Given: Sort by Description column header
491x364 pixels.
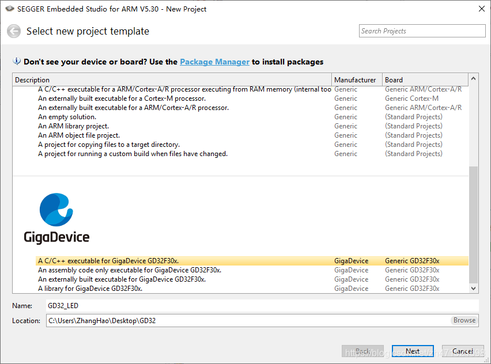Looking at the screenshot, I should pyautogui.click(x=172, y=80).
